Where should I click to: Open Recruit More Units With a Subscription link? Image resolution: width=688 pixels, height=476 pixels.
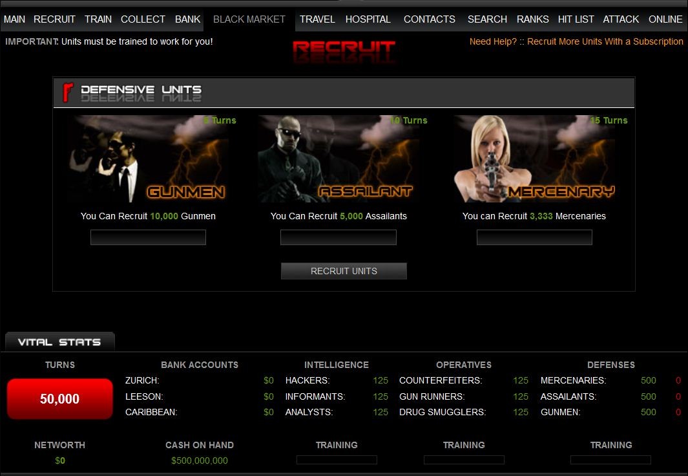click(605, 42)
